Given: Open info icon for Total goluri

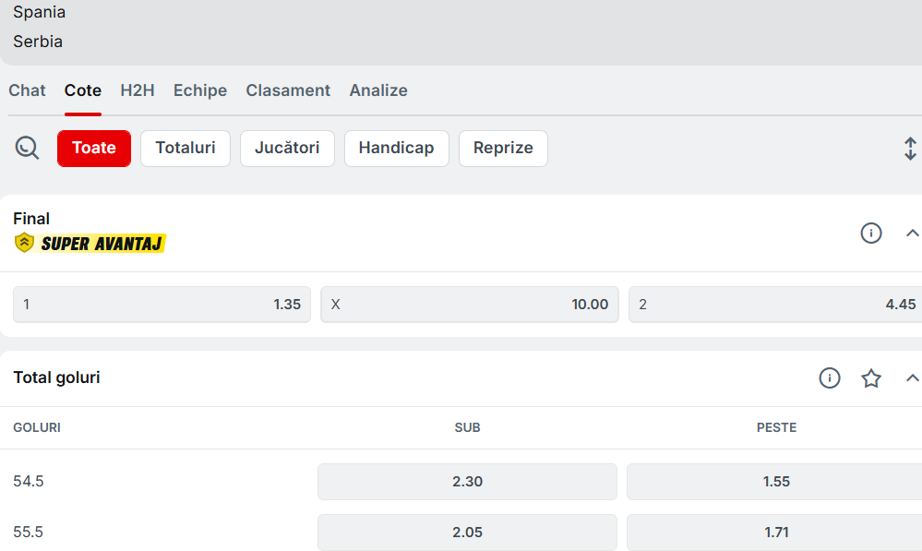Looking at the screenshot, I should coord(830,377).
